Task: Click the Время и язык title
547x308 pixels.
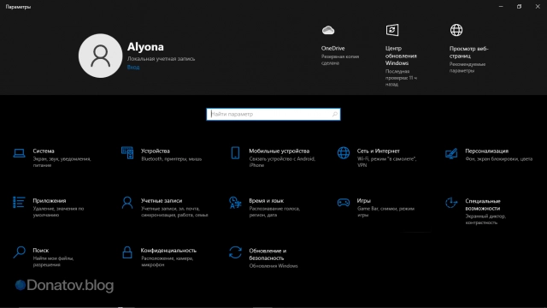Action: pyautogui.click(x=266, y=200)
